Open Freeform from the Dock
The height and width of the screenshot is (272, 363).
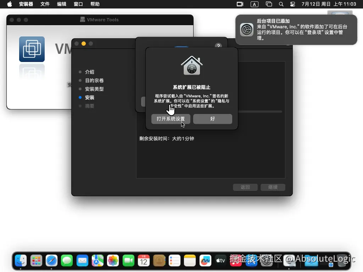click(x=205, y=261)
